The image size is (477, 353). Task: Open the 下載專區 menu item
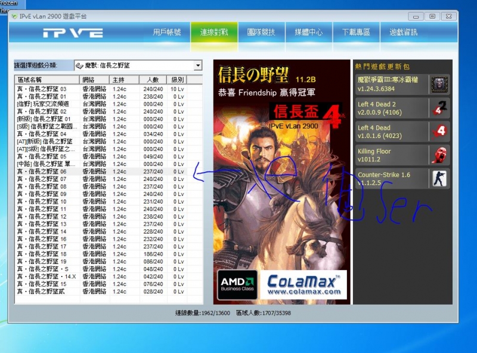[x=357, y=33]
